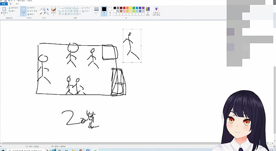Select the Text tool letter A
This screenshot has width=276, height=151.
[48, 10]
